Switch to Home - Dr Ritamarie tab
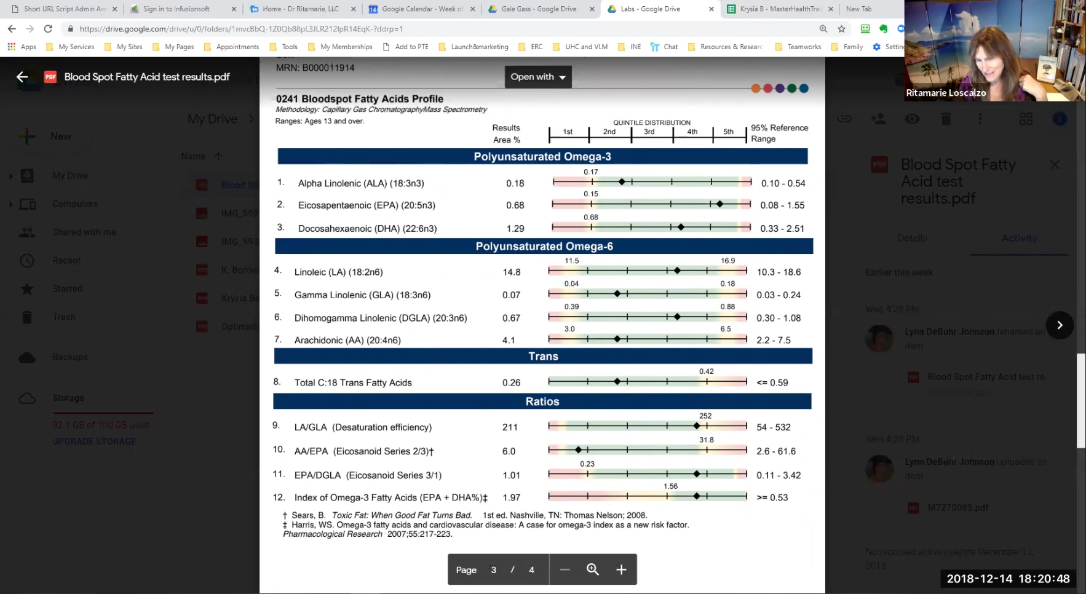This screenshot has height=594, width=1086. click(x=301, y=9)
